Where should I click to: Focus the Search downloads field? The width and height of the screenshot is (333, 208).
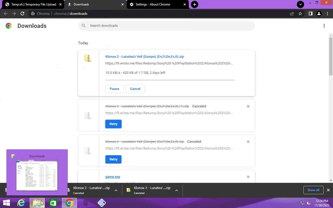pyautogui.click(x=166, y=25)
